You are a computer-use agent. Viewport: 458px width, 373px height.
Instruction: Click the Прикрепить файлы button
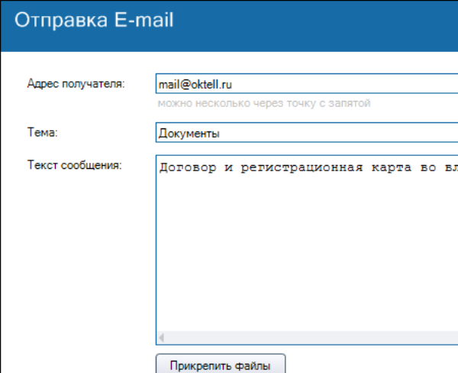(221, 365)
